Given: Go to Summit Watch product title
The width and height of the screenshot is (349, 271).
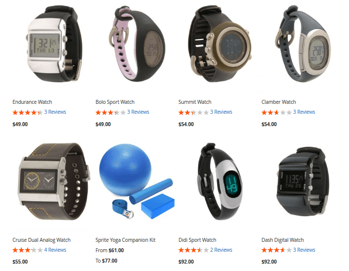Looking at the screenshot, I should click(x=195, y=102).
